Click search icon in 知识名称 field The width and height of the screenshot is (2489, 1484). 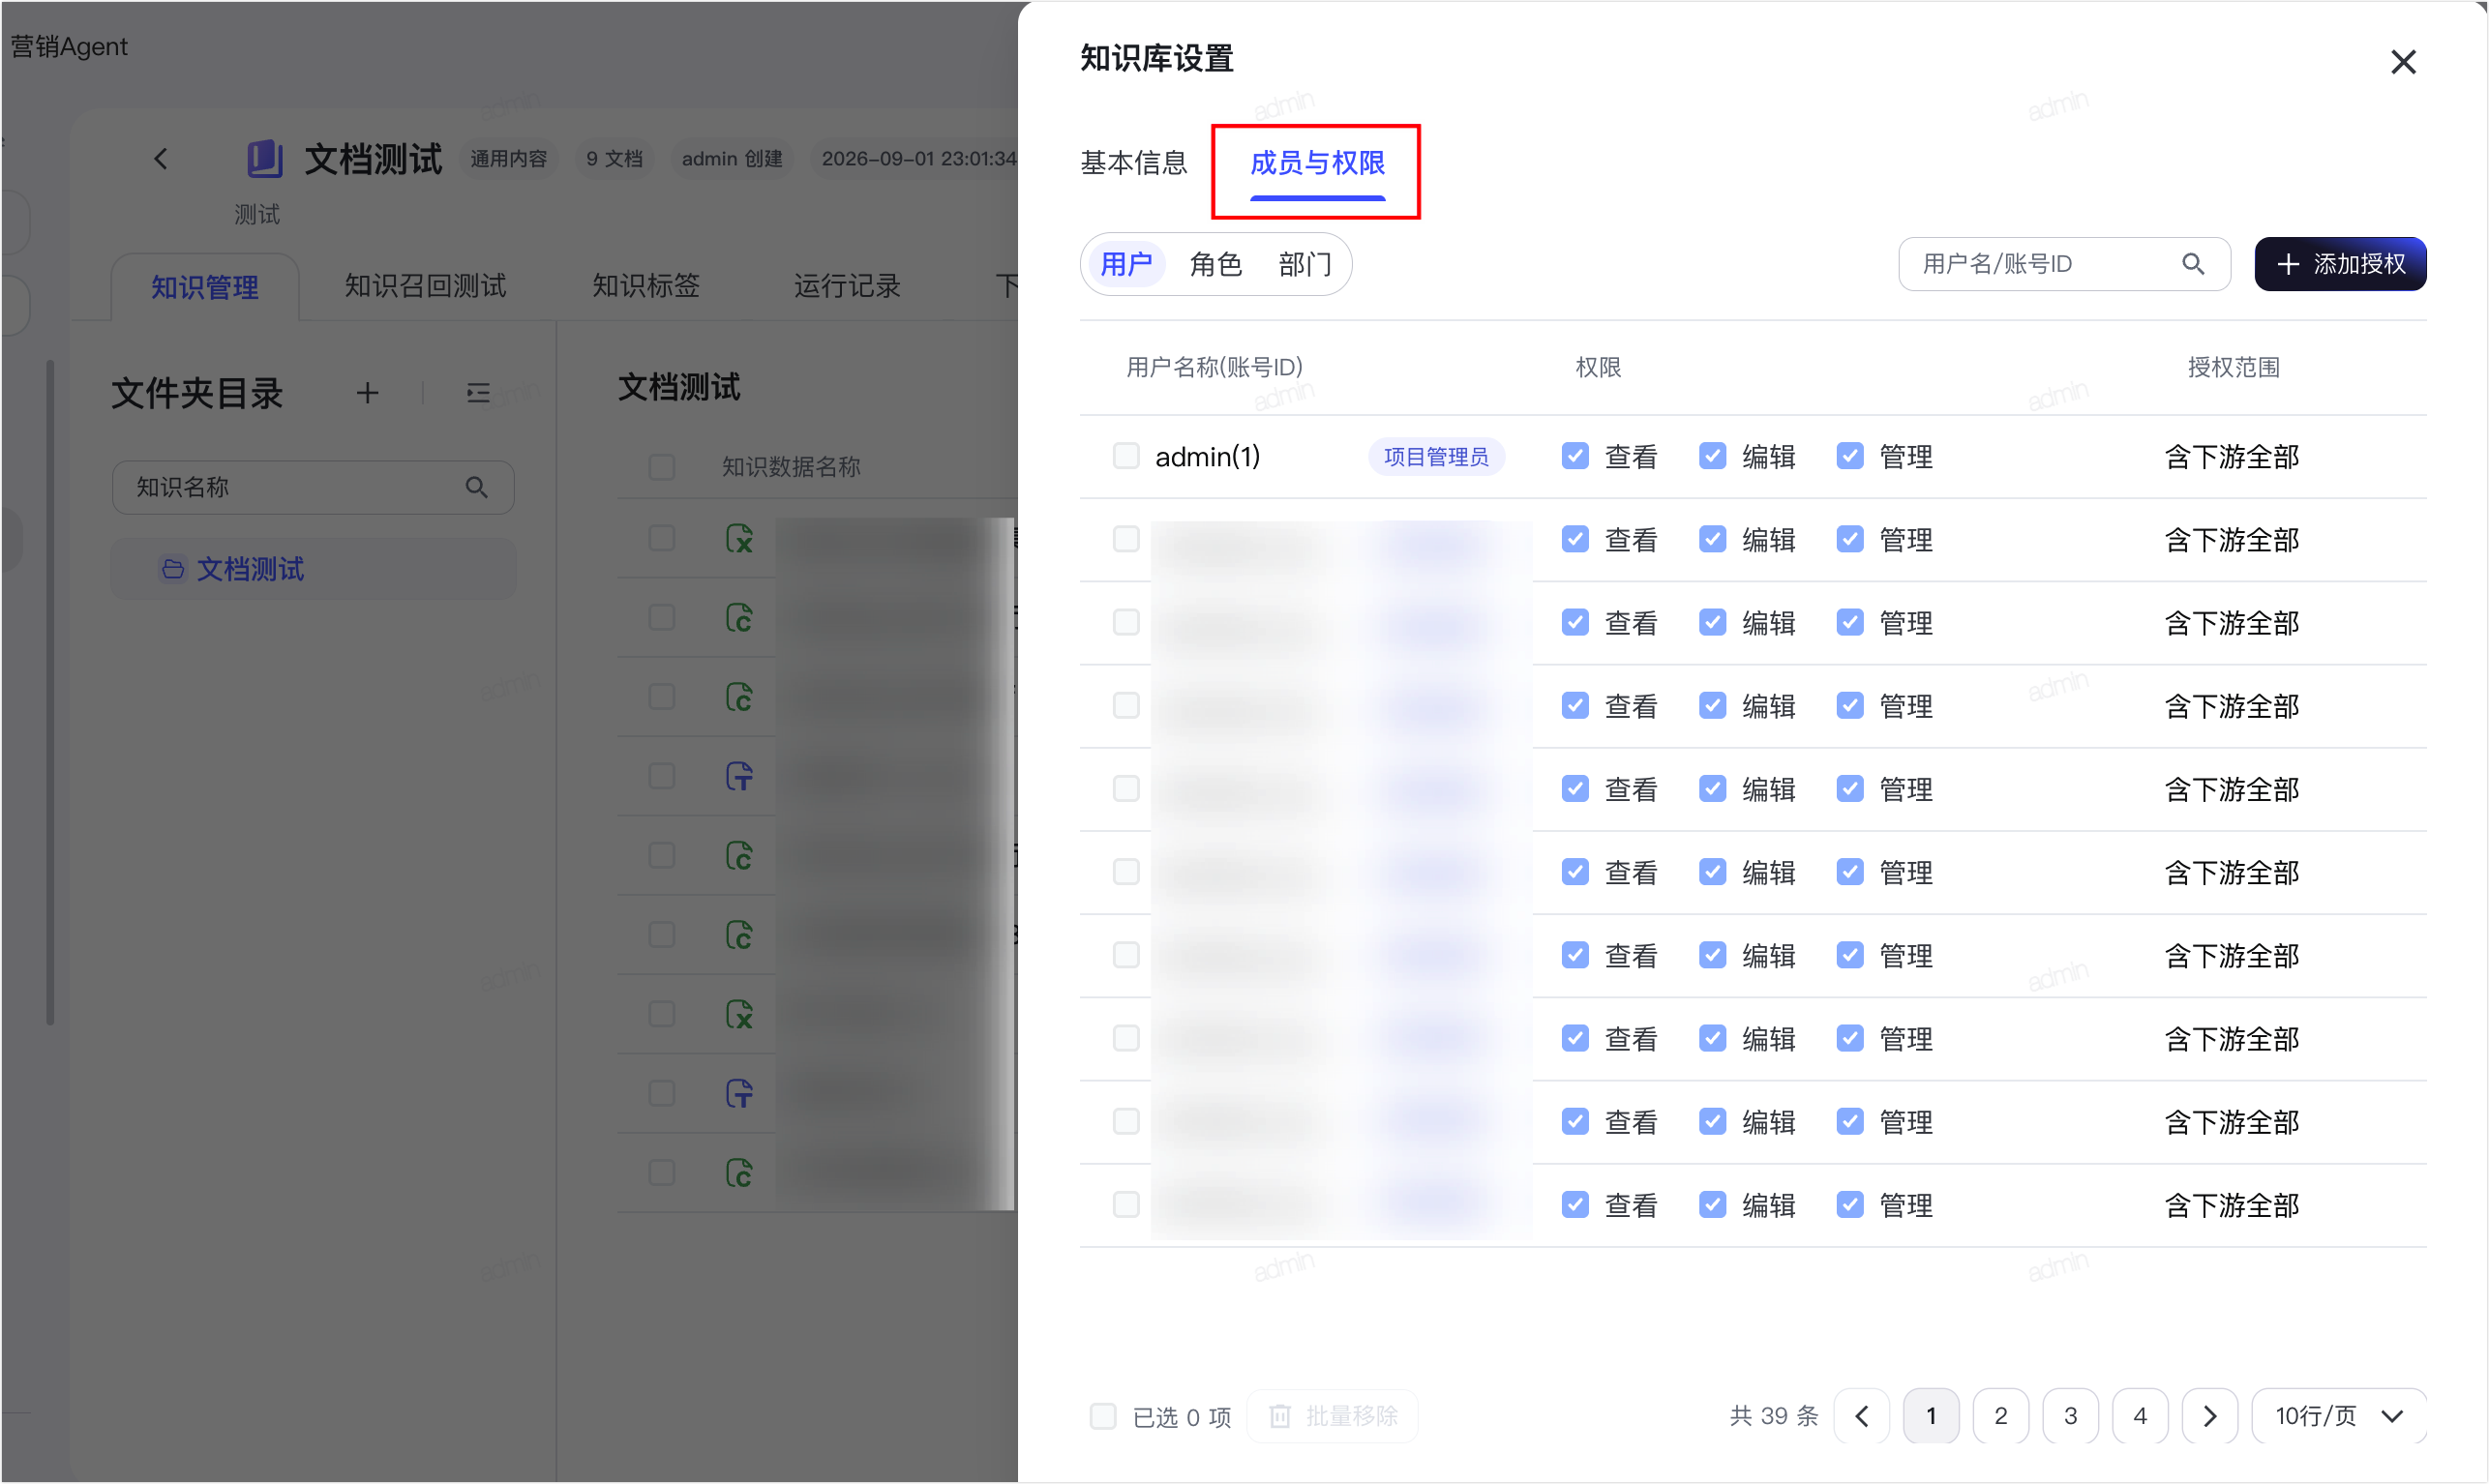(x=476, y=487)
